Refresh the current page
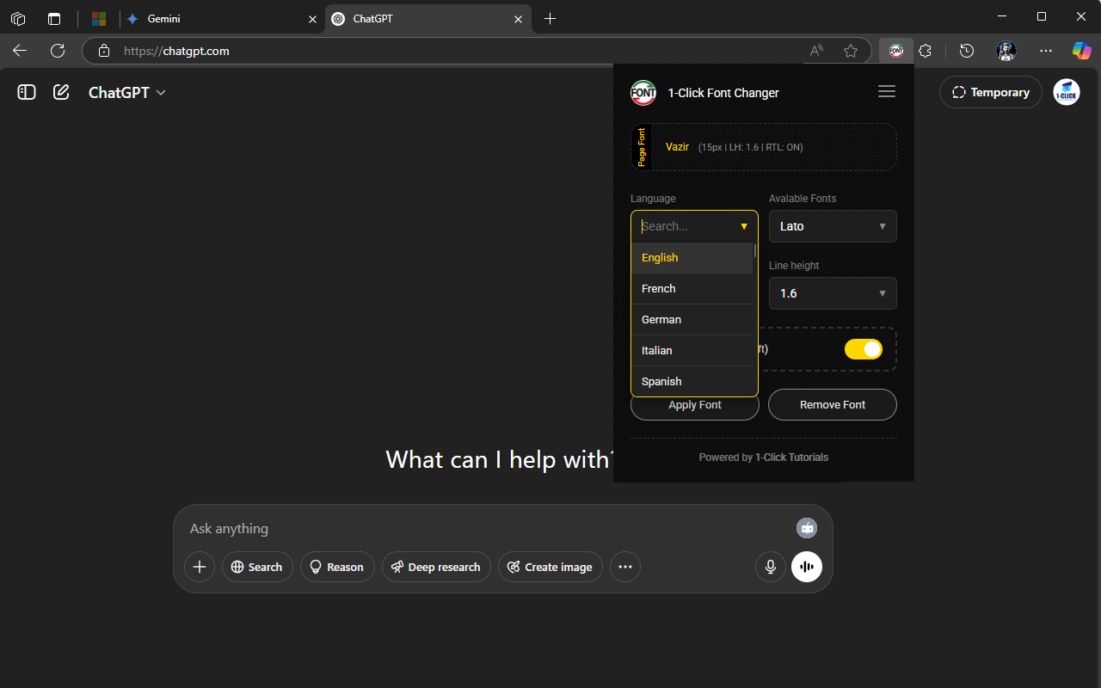This screenshot has height=688, width=1101. coord(58,51)
